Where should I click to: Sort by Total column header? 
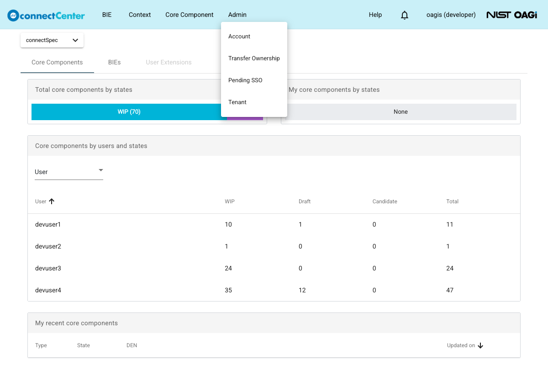(x=453, y=201)
